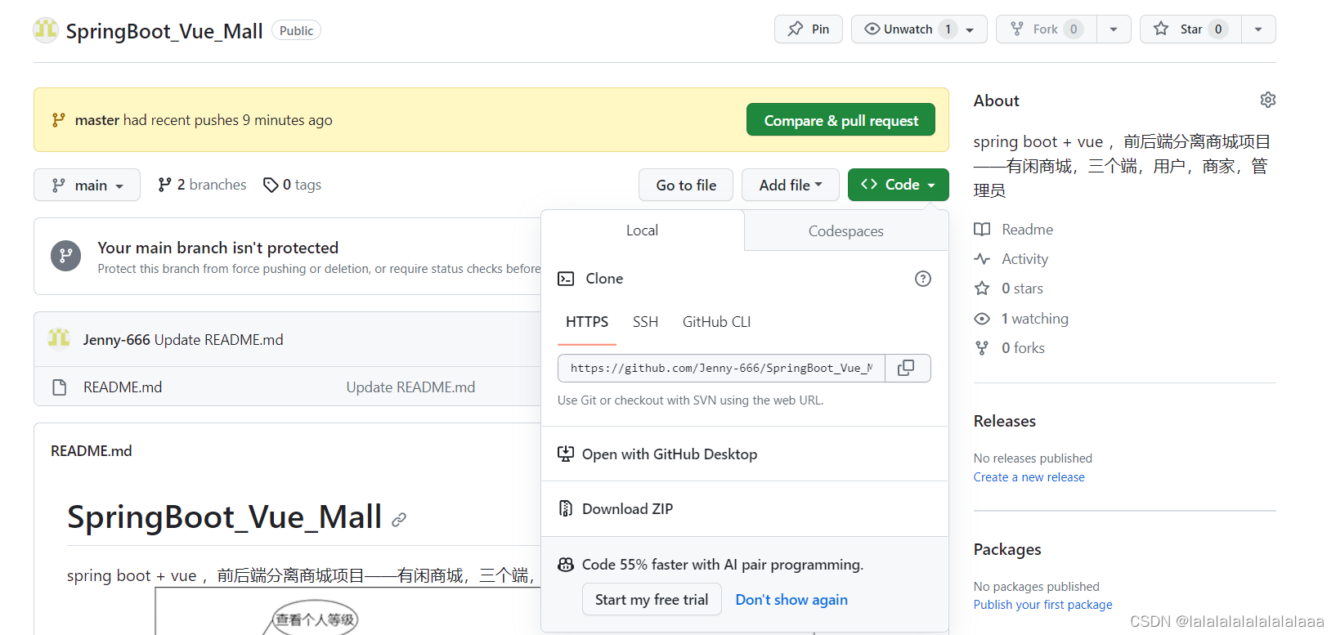This screenshot has height=635, width=1336.
Task: Toggle the green Code dropdown button
Action: (898, 185)
